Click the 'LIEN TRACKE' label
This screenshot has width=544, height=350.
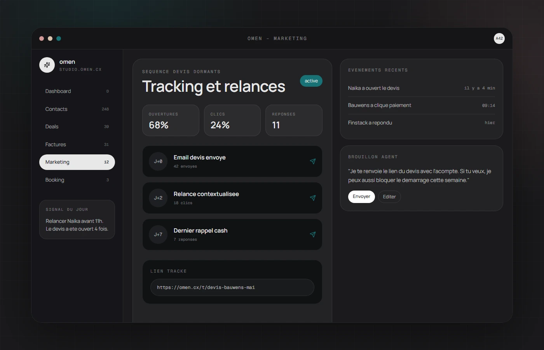click(x=169, y=271)
